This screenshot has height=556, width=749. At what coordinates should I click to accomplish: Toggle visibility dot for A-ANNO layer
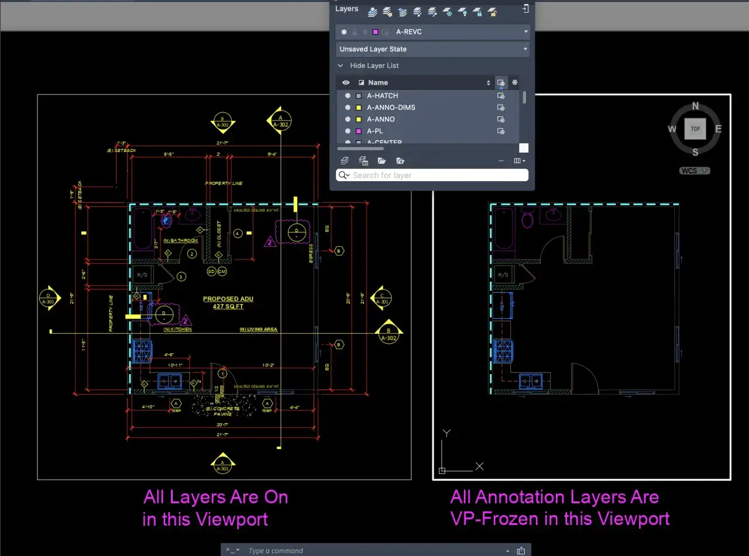(348, 119)
